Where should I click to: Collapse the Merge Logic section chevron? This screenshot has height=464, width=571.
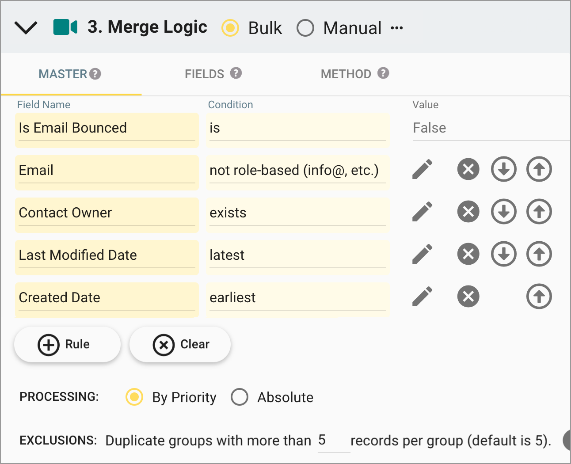(26, 27)
